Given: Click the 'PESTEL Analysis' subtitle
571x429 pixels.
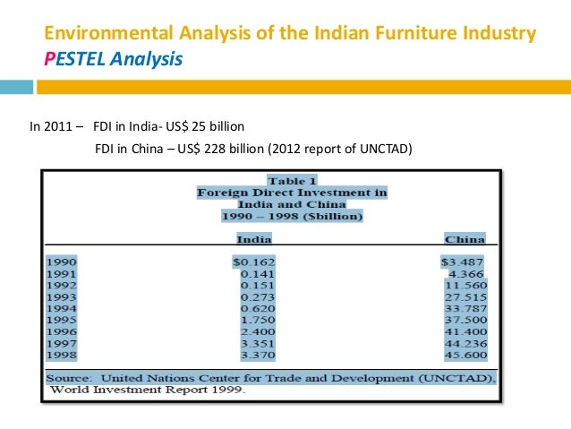Looking at the screenshot, I should [x=114, y=59].
